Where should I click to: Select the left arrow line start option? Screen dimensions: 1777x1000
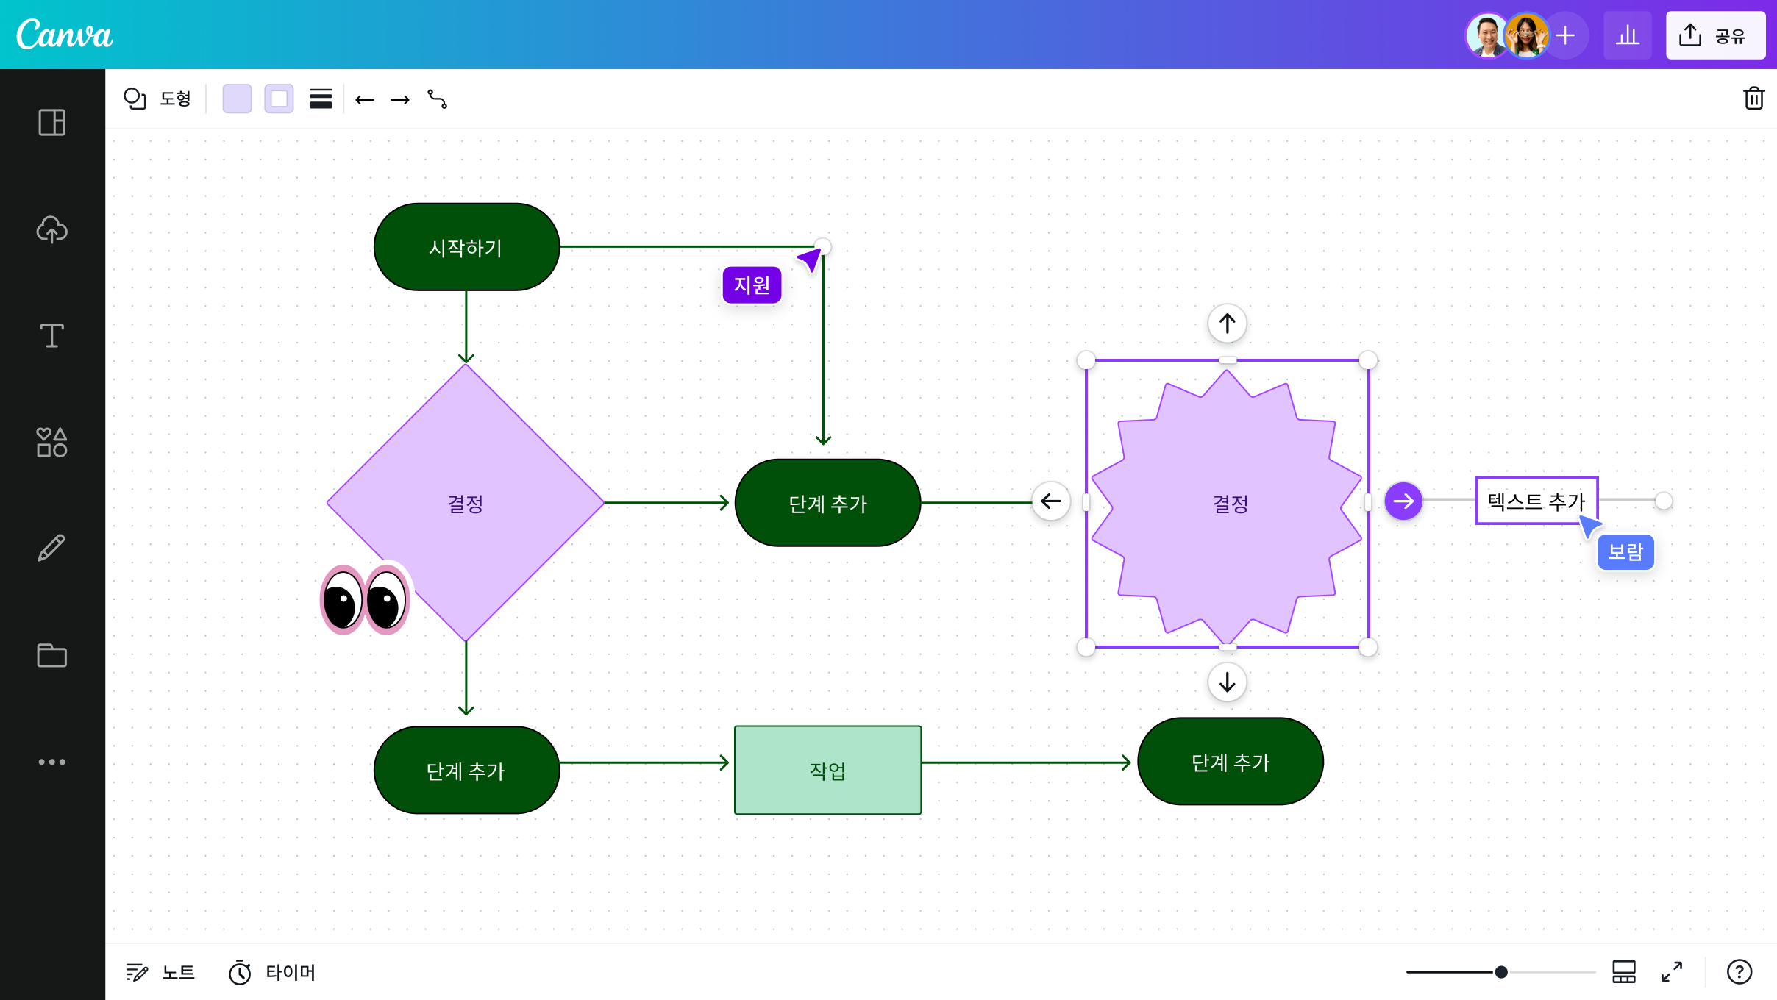point(365,99)
